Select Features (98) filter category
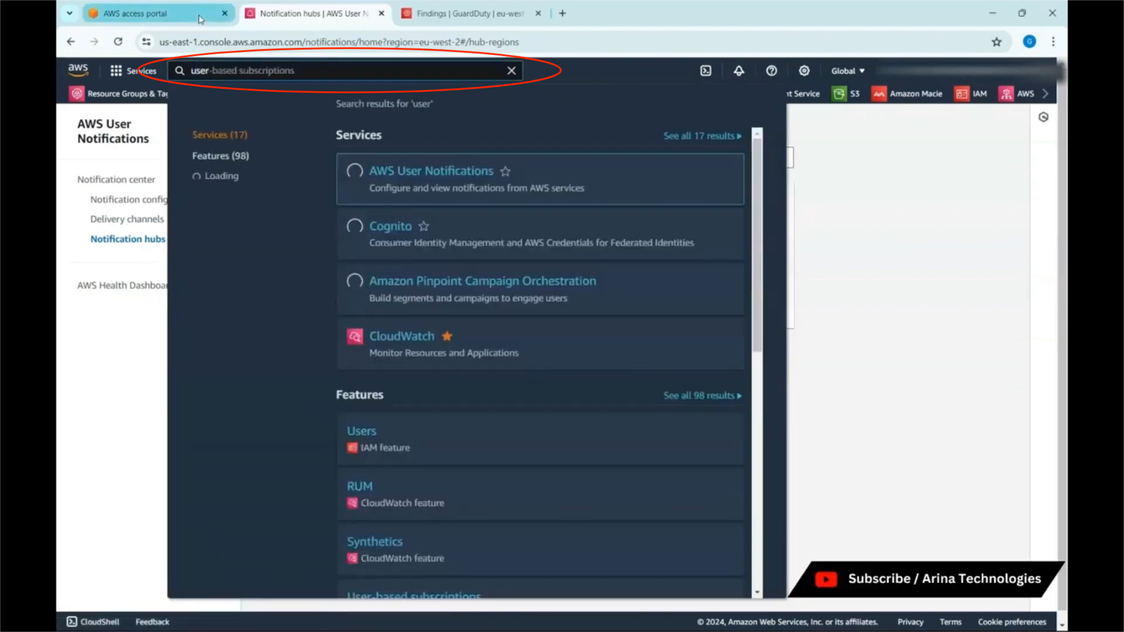The height and width of the screenshot is (632, 1124). point(220,156)
